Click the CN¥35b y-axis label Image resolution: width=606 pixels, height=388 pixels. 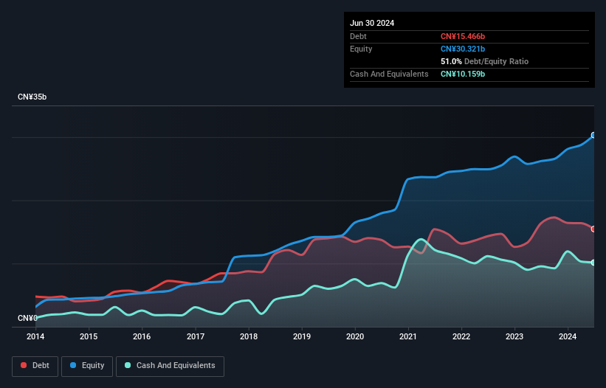coord(32,97)
